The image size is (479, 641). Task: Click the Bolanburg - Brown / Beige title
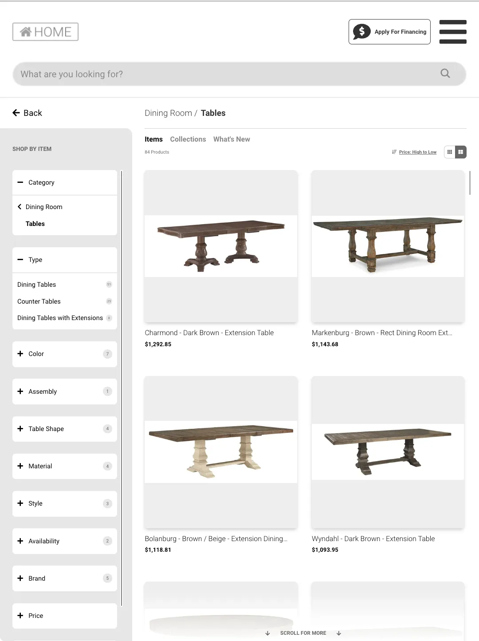point(216,539)
